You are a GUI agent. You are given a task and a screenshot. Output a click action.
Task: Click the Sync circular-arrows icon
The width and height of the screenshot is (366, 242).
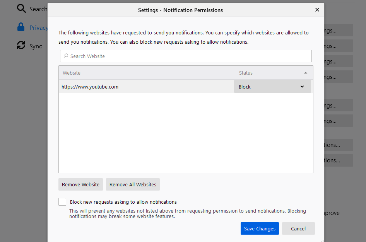(21, 45)
